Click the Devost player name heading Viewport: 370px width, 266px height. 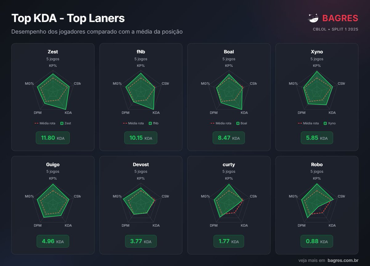tap(141, 164)
